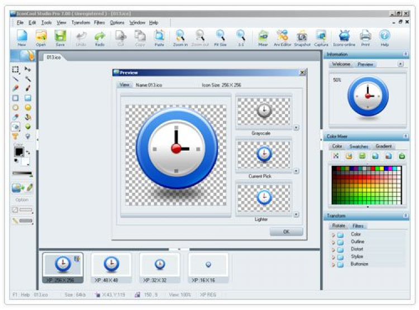419x310 pixels.
Task: Open the Edit menu
Action: click(x=32, y=23)
